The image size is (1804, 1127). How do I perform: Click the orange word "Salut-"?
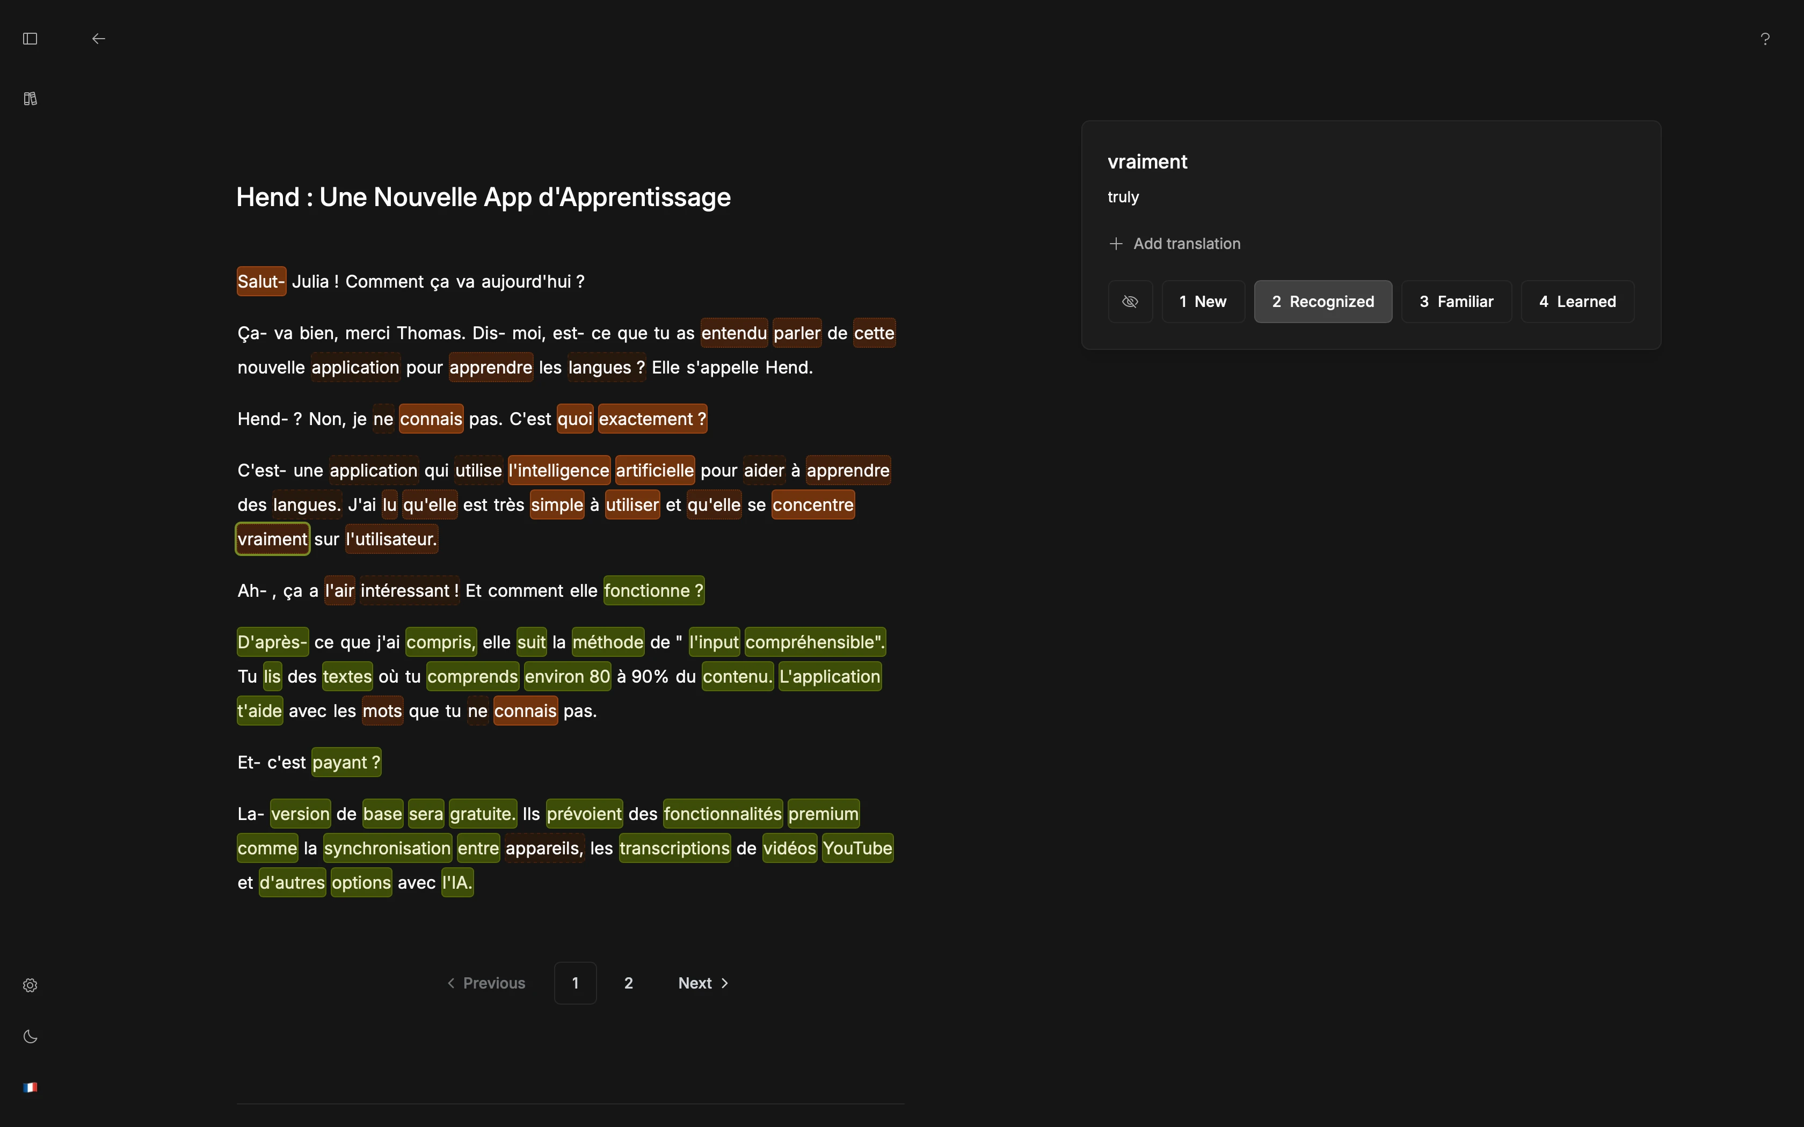pos(261,282)
